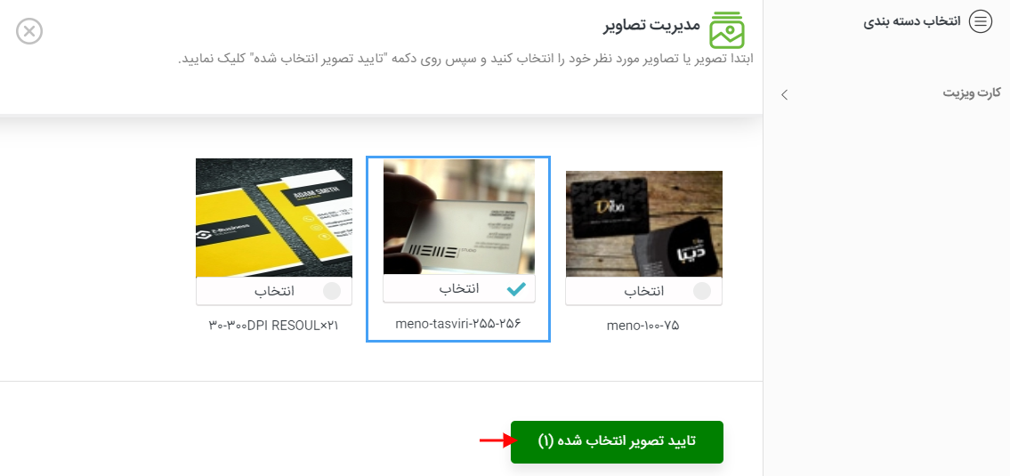The width and height of the screenshot is (1010, 476).
Task: Click the انتخاب button under meno-100-75
Action: pos(643,292)
